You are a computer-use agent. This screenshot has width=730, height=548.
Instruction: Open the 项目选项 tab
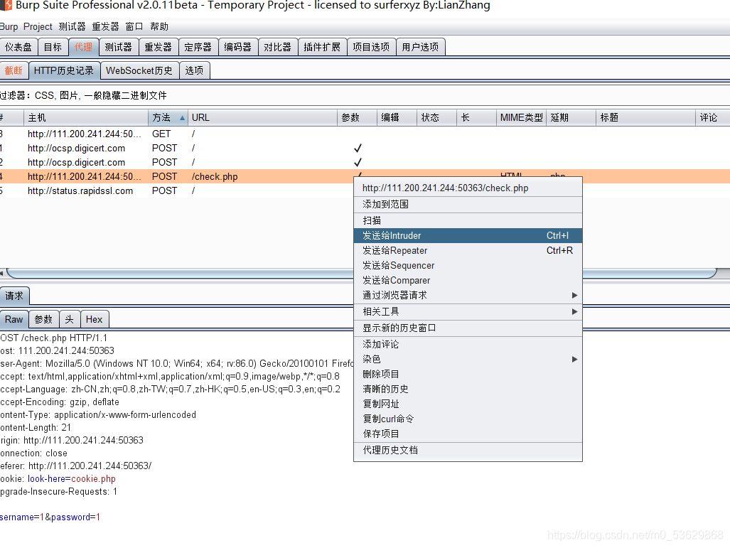click(372, 47)
